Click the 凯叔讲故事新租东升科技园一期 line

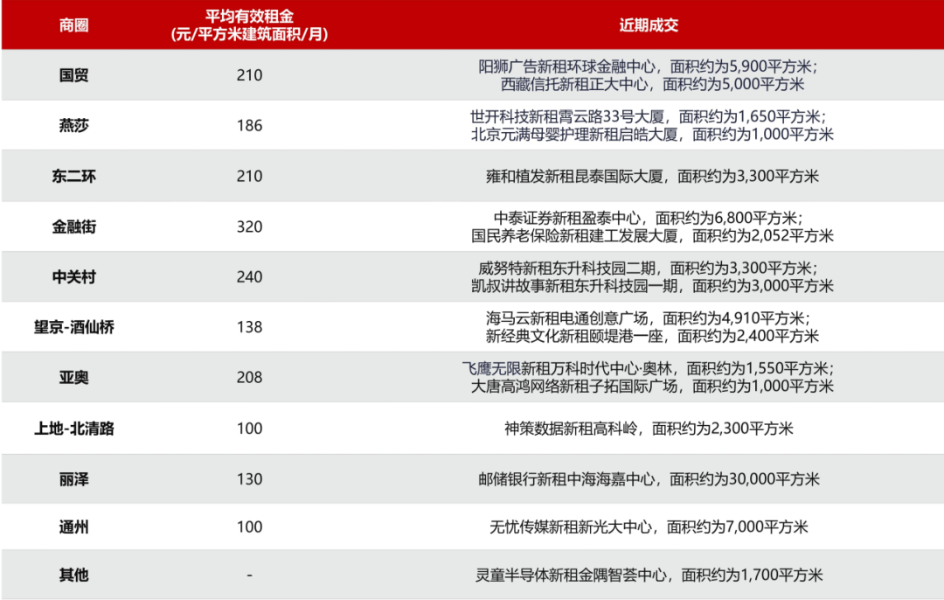tap(653, 285)
